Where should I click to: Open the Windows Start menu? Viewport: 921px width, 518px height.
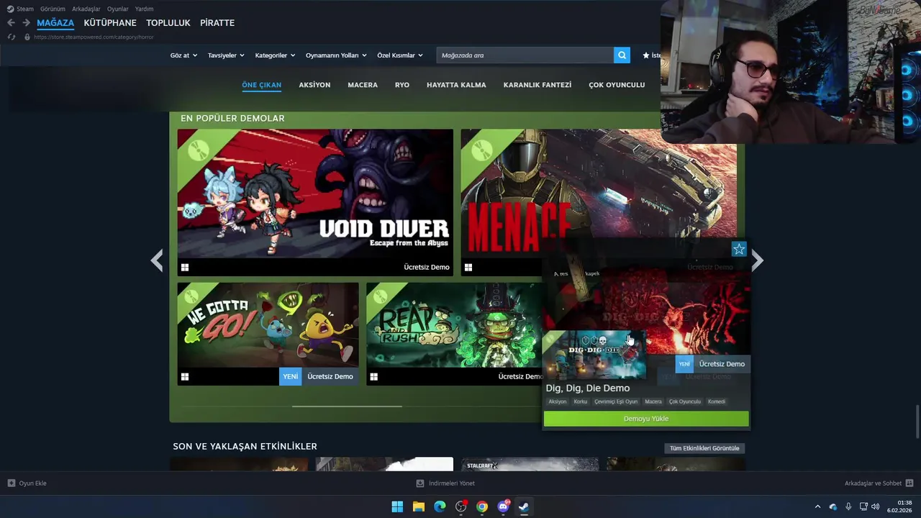coord(397,507)
